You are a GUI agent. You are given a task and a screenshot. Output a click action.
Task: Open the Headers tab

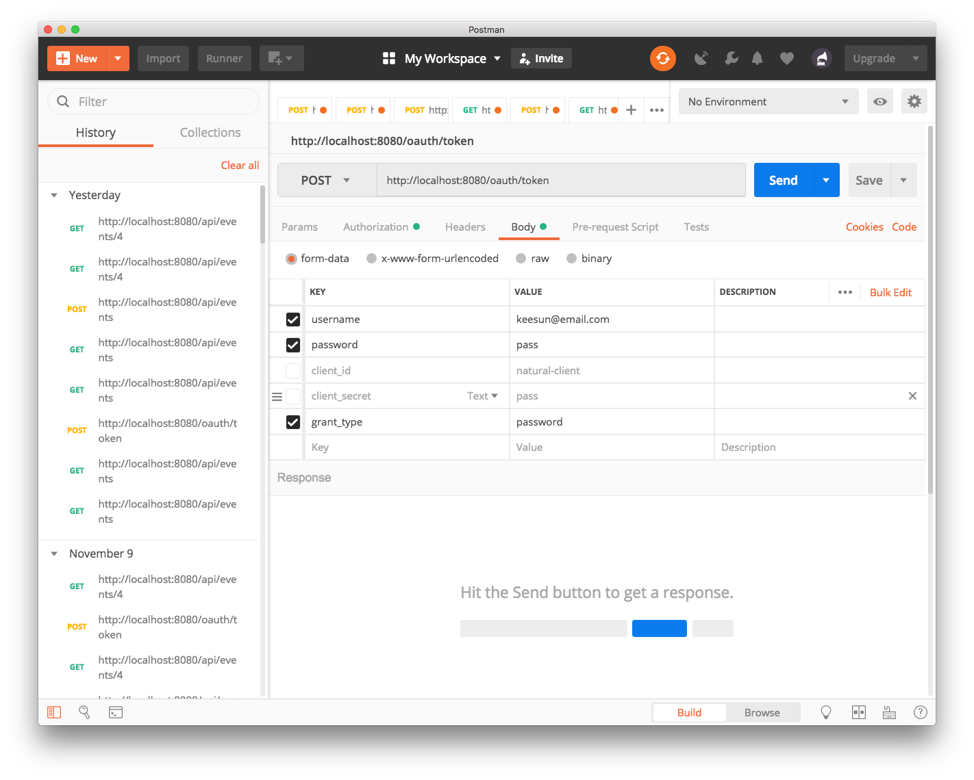tap(465, 227)
